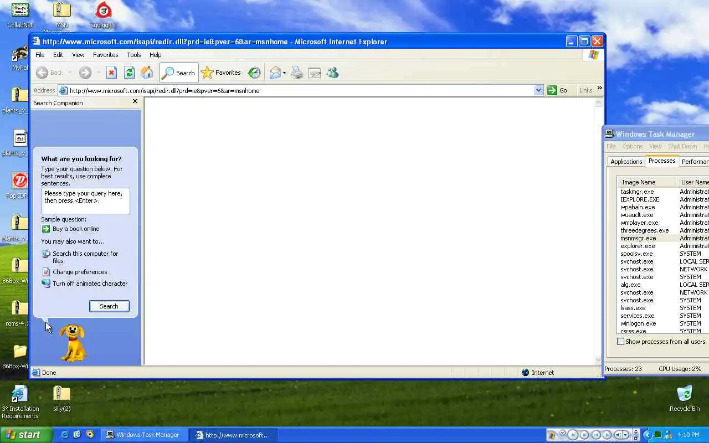This screenshot has width=709, height=443.
Task: Select threedegrees.exe in process list
Action: (663, 230)
